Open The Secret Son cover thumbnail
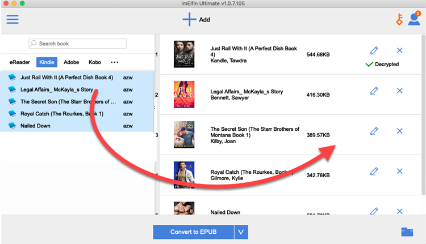Viewport: 426px width, 244px height. click(184, 135)
